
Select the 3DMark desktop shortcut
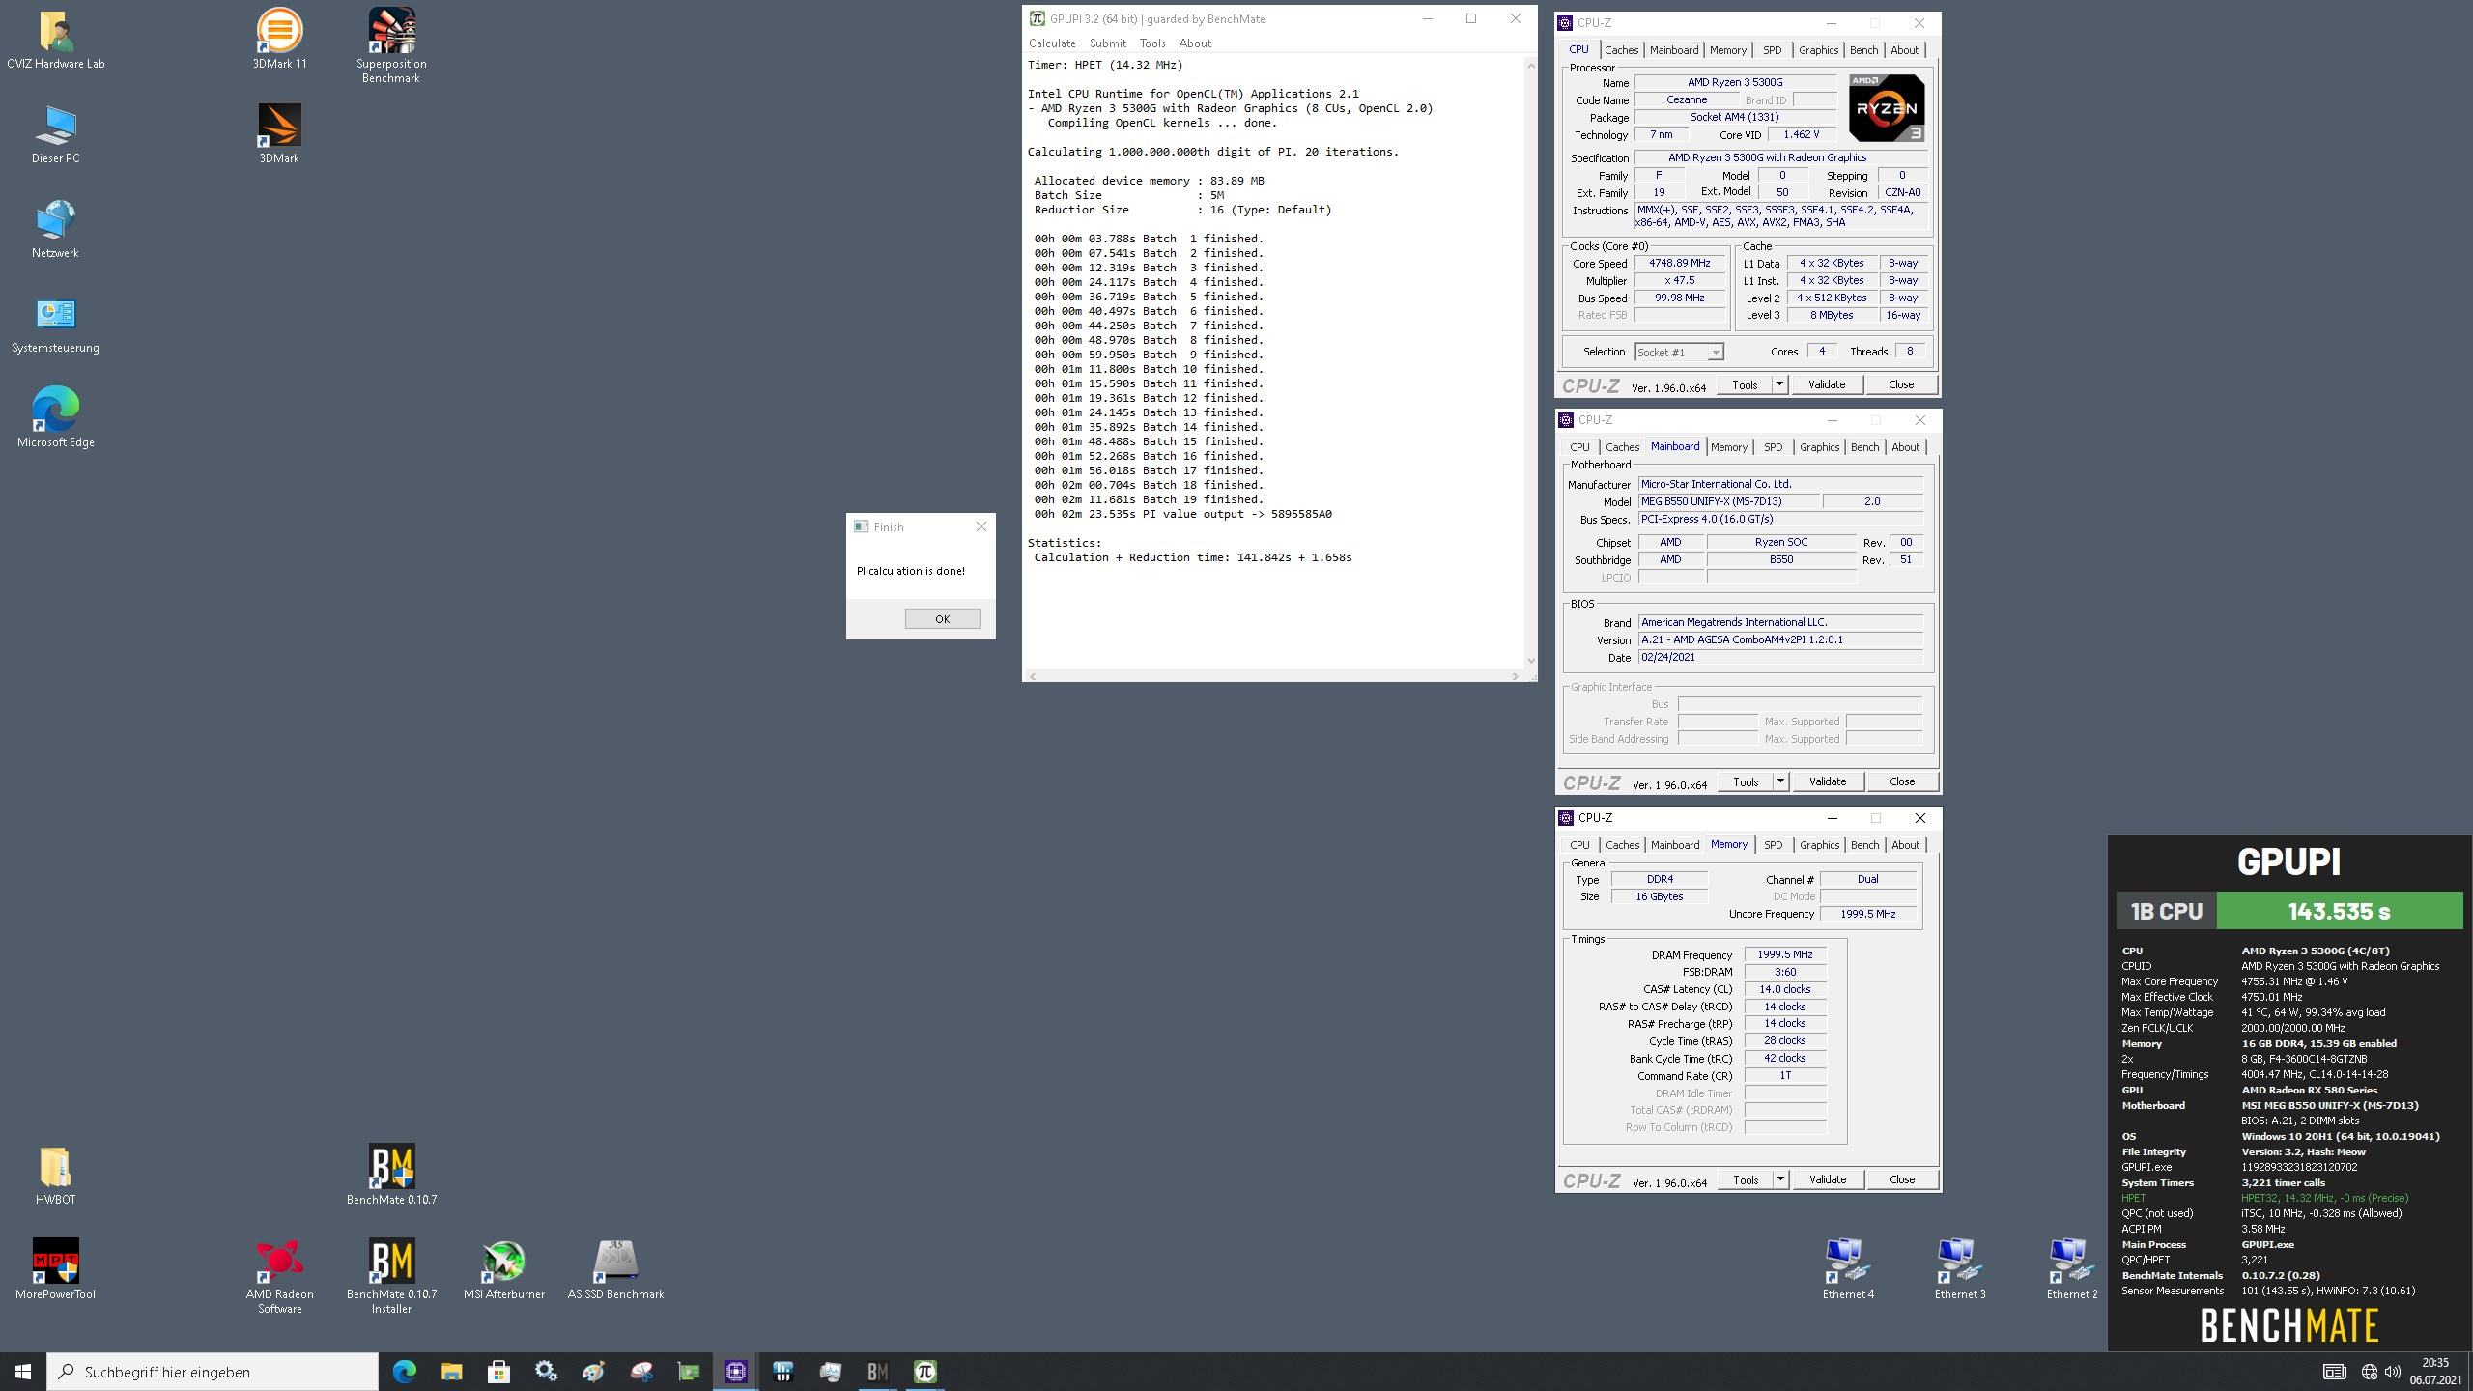click(279, 135)
